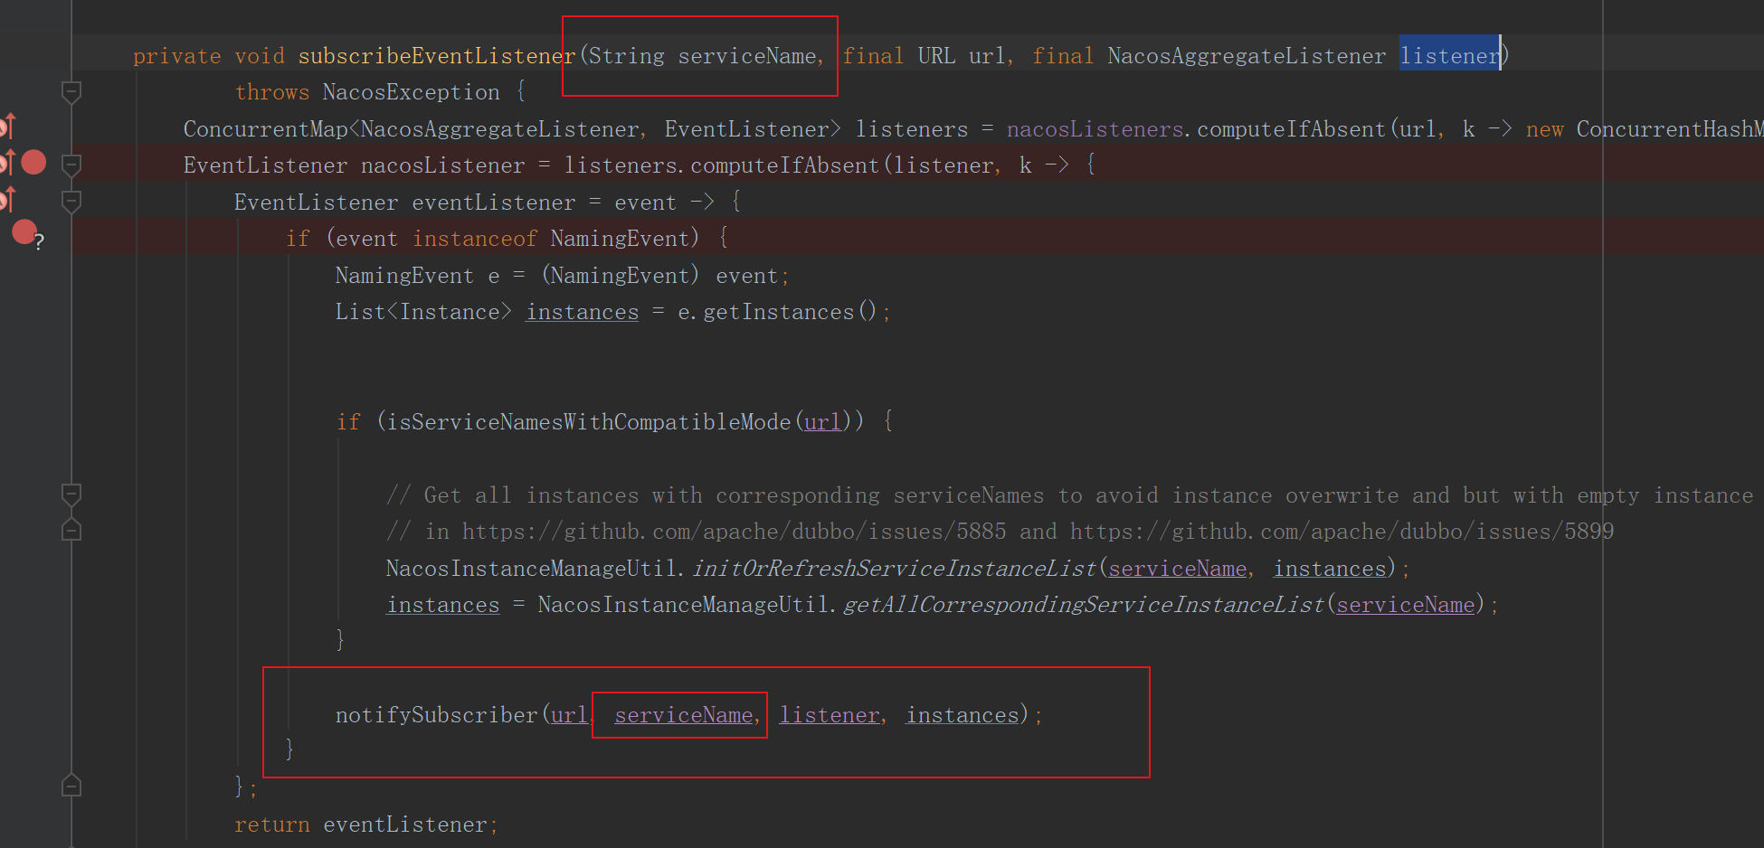Viewport: 1764px width, 848px height.
Task: Click '(NamingEvent)' cast expression
Action: (621, 276)
